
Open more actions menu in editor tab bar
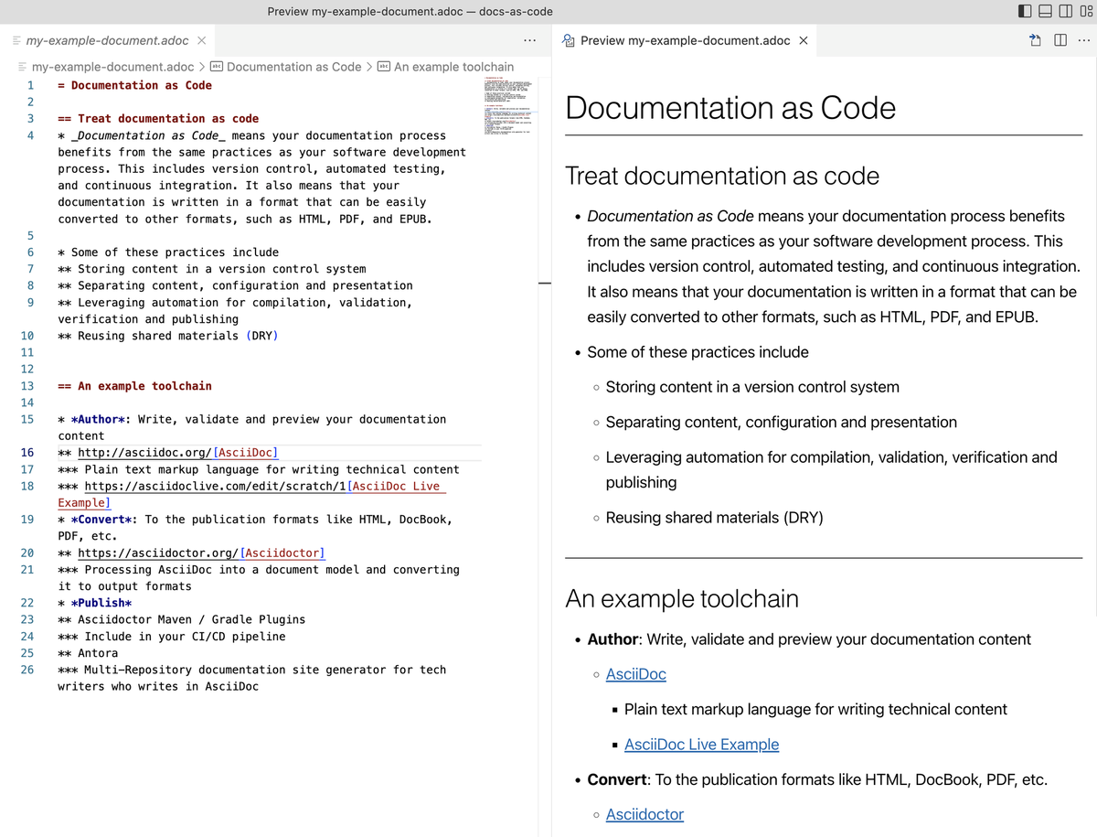point(530,40)
